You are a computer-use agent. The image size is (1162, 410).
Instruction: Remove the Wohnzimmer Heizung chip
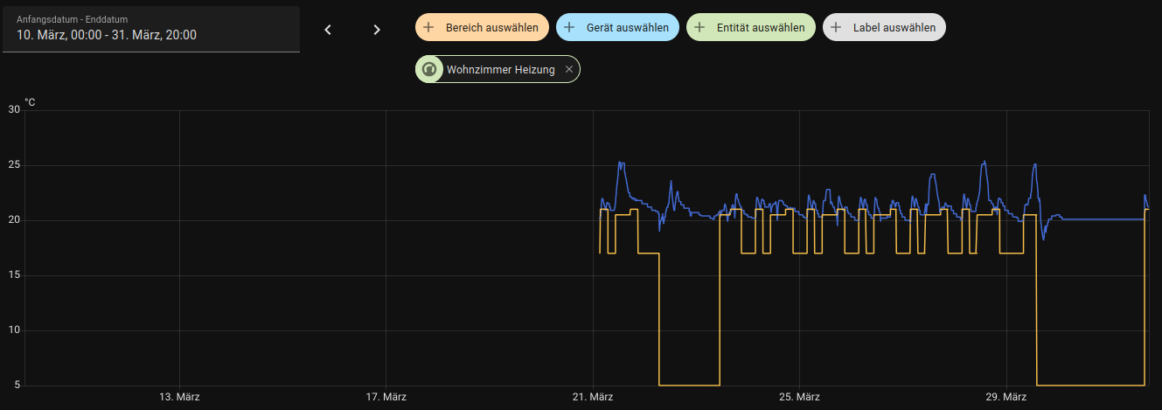click(x=568, y=69)
